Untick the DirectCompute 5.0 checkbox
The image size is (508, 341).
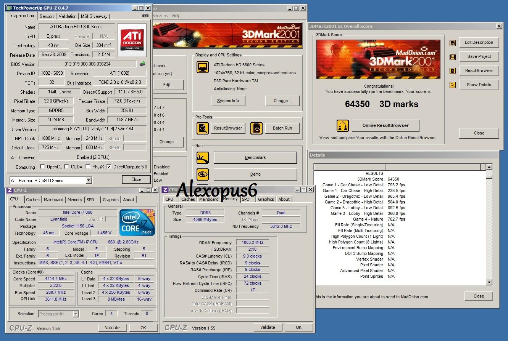109,167
